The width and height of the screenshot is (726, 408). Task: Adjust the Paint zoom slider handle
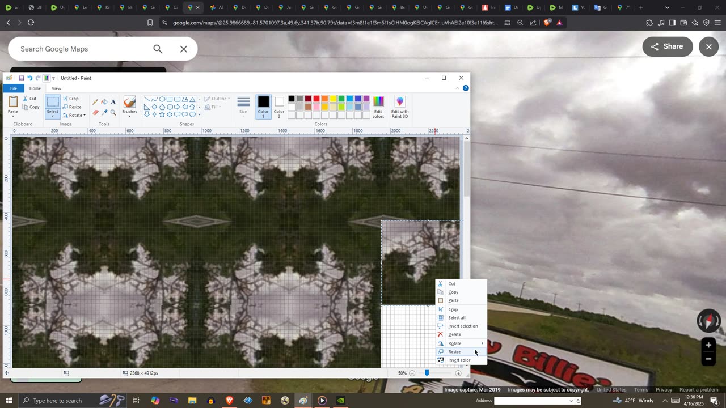[427, 373]
